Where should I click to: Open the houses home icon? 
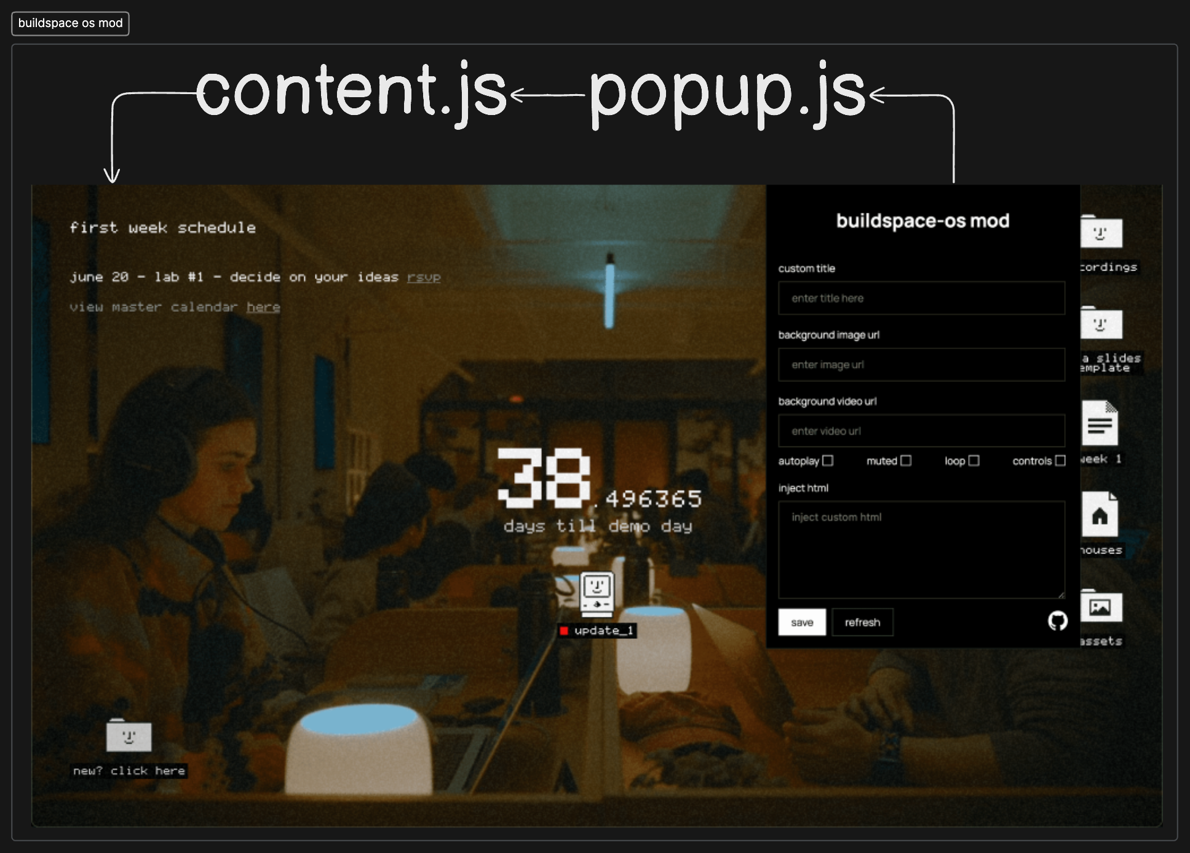tap(1100, 515)
